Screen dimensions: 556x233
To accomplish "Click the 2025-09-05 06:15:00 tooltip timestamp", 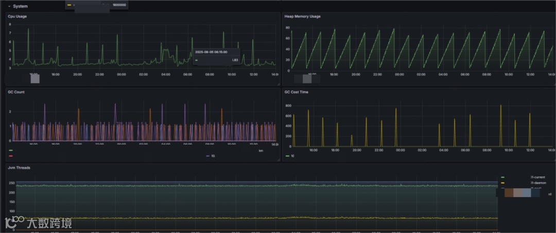I will (x=211, y=52).
